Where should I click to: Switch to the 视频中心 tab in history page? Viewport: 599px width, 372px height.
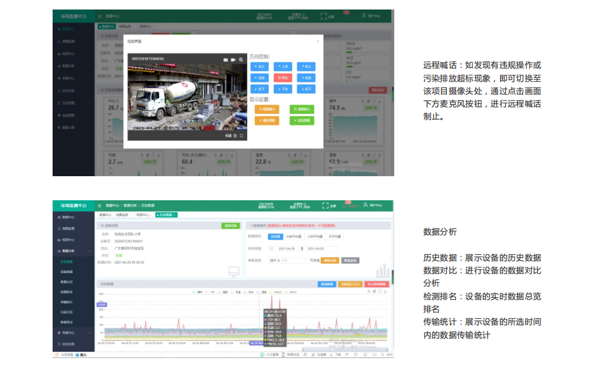(144, 215)
